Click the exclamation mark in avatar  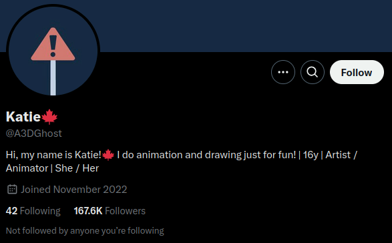[x=53, y=46]
